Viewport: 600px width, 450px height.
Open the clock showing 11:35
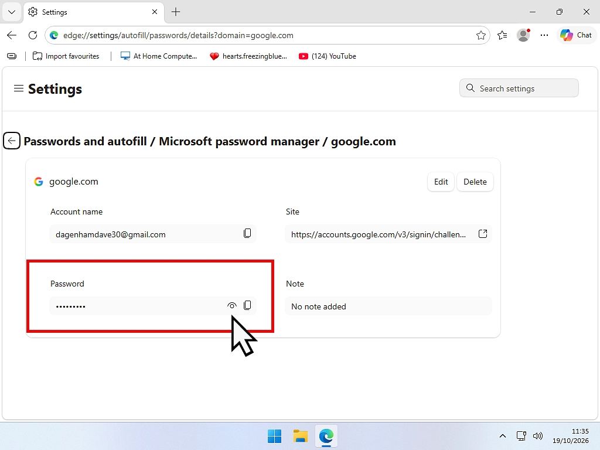click(571, 436)
